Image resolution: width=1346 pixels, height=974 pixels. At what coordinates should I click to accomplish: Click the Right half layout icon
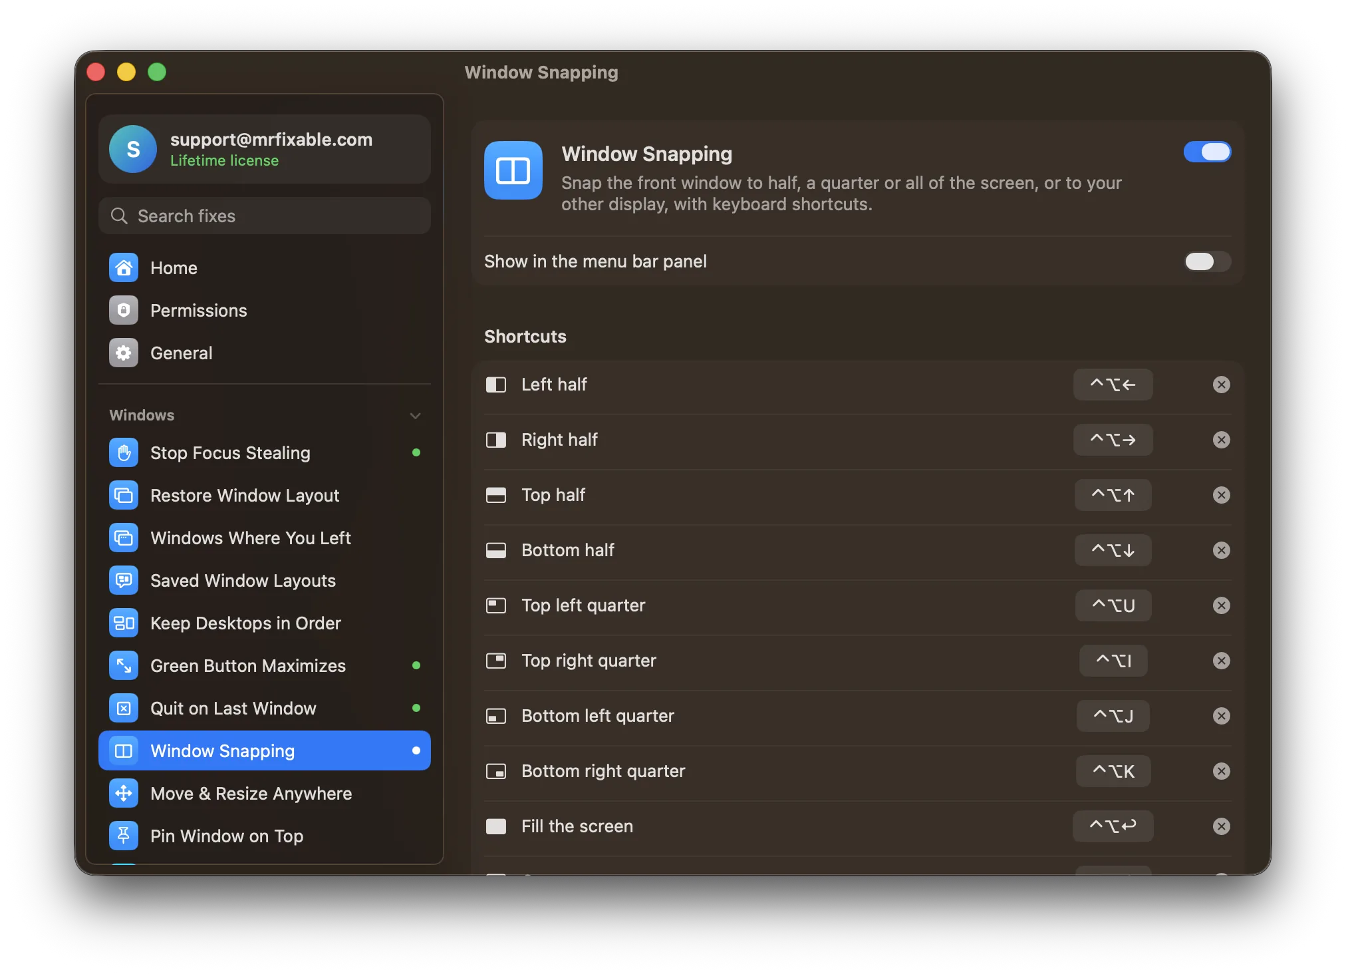[496, 440]
